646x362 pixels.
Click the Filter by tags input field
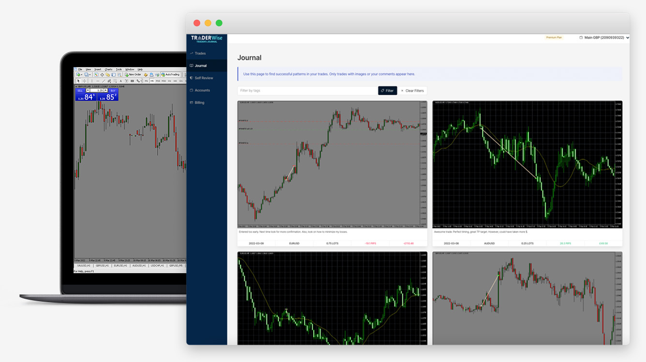(308, 91)
